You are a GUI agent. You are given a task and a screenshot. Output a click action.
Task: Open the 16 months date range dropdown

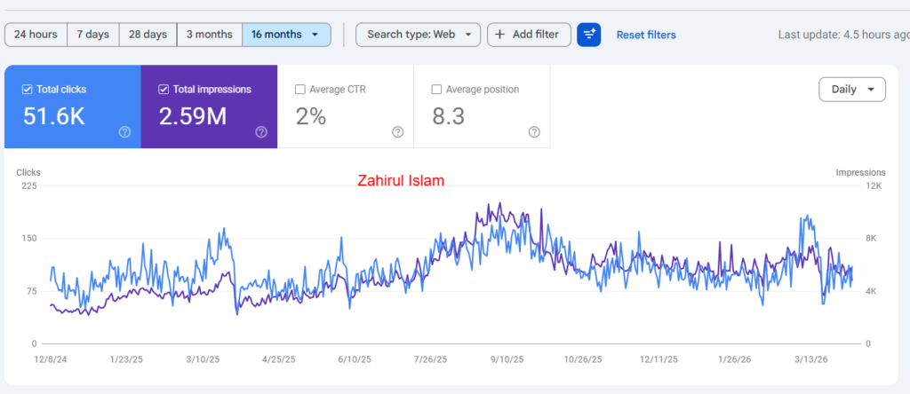(286, 35)
